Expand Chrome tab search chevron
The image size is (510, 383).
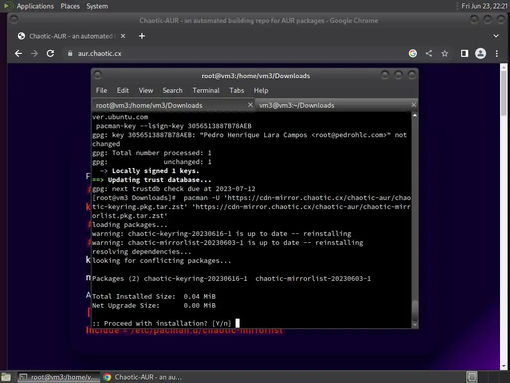pos(496,36)
